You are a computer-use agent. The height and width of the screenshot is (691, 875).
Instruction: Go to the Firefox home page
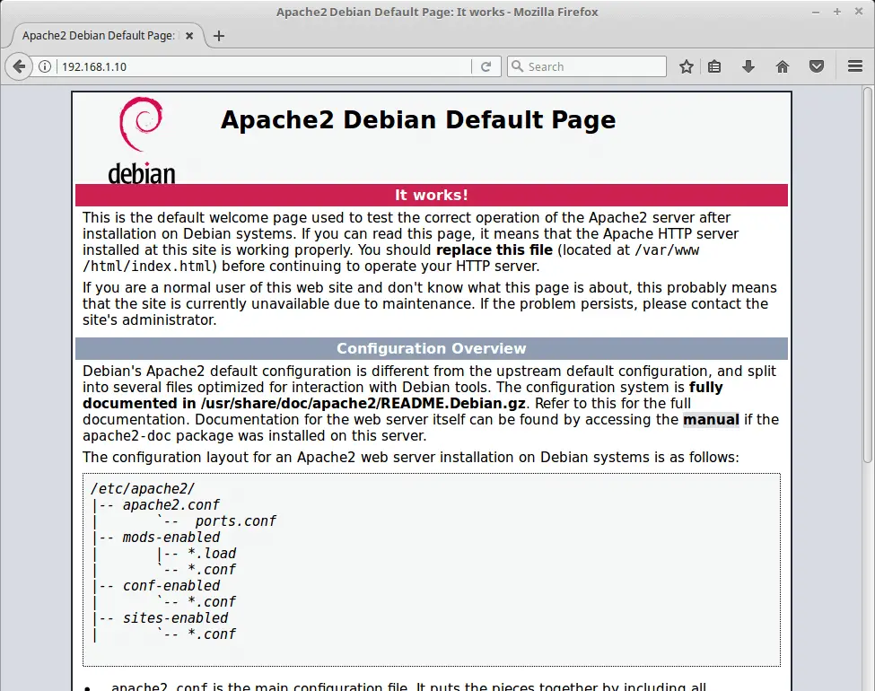[783, 66]
